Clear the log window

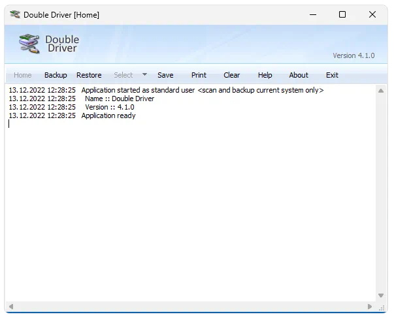click(x=232, y=75)
